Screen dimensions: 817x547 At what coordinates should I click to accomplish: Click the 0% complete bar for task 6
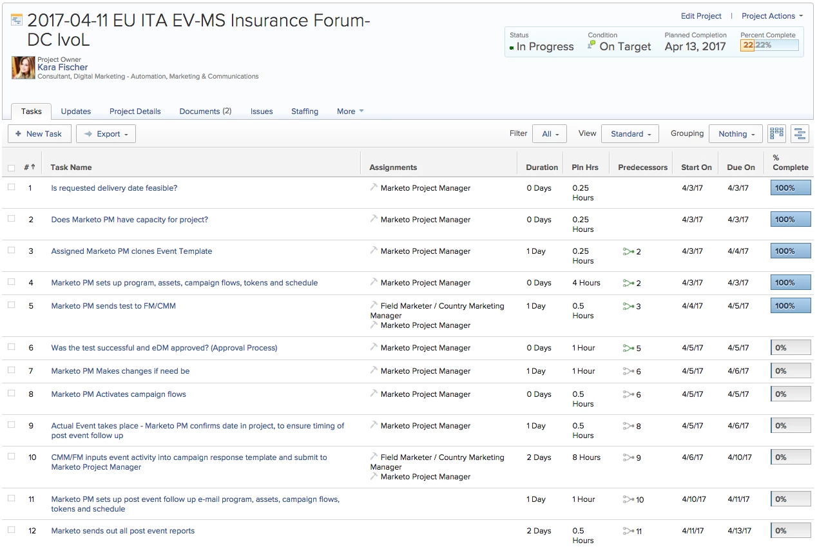791,348
